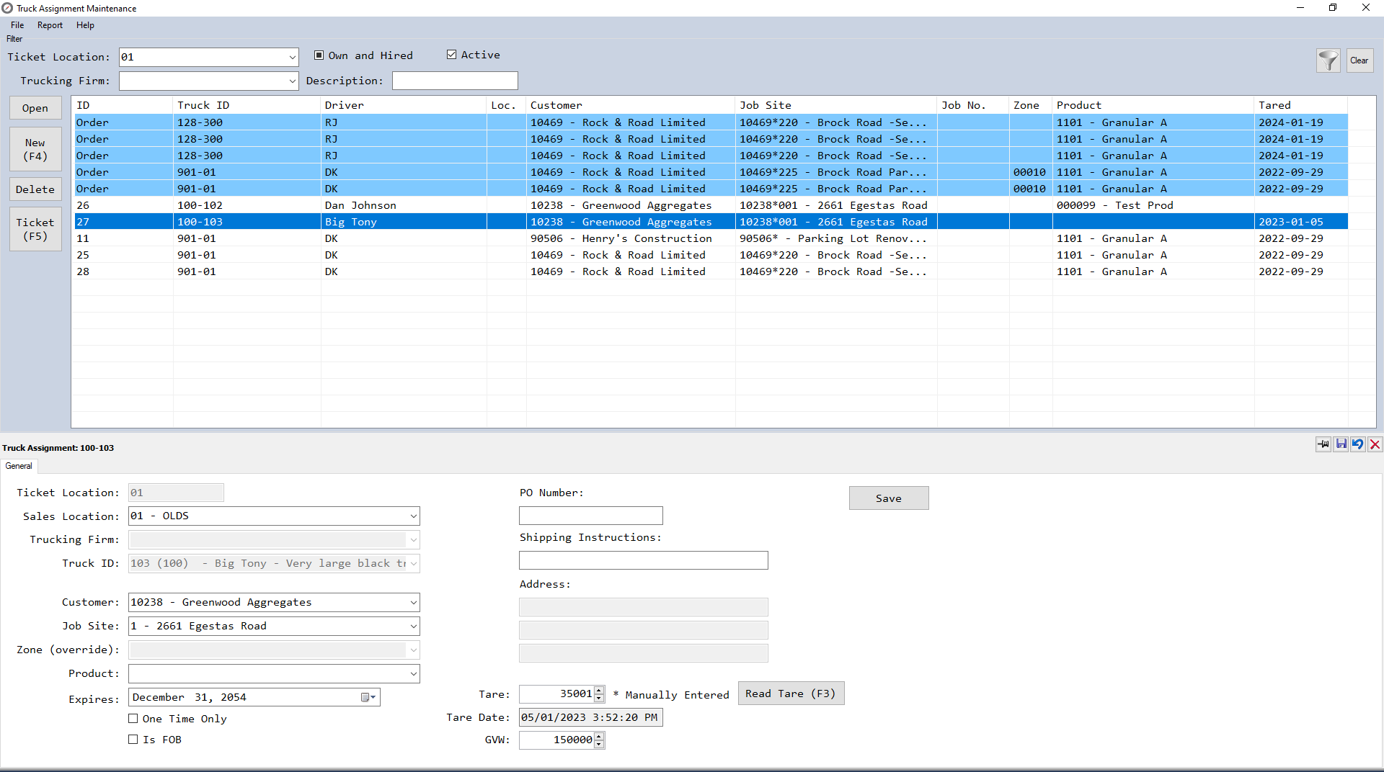Decrease the GVW value with down arrow
This screenshot has height=772, width=1384.
pyautogui.click(x=599, y=744)
